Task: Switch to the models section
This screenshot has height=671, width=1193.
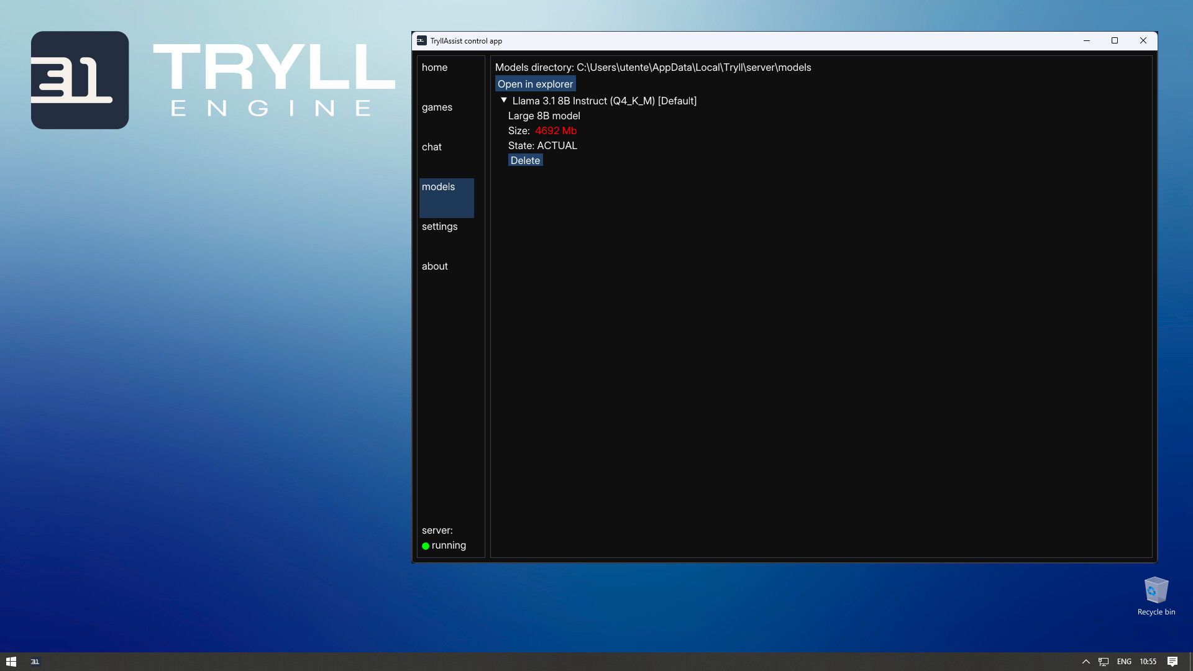Action: click(x=438, y=186)
